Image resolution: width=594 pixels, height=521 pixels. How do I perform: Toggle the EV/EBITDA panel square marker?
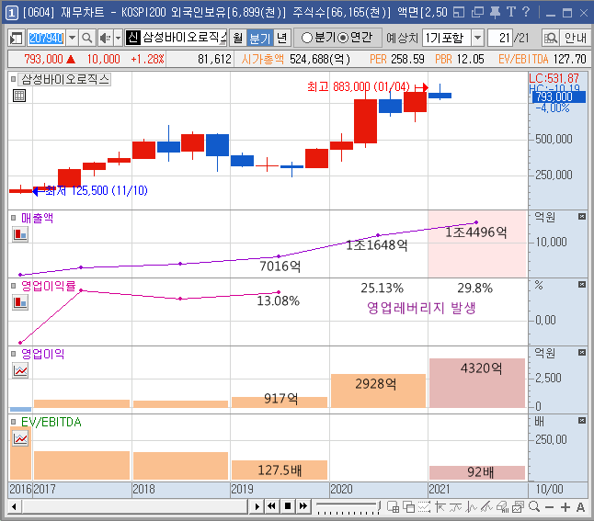click(x=13, y=422)
